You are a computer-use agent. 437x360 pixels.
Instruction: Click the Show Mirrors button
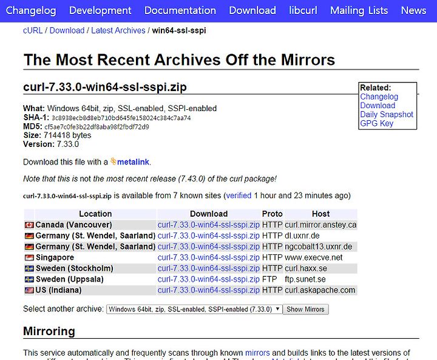[305, 309]
